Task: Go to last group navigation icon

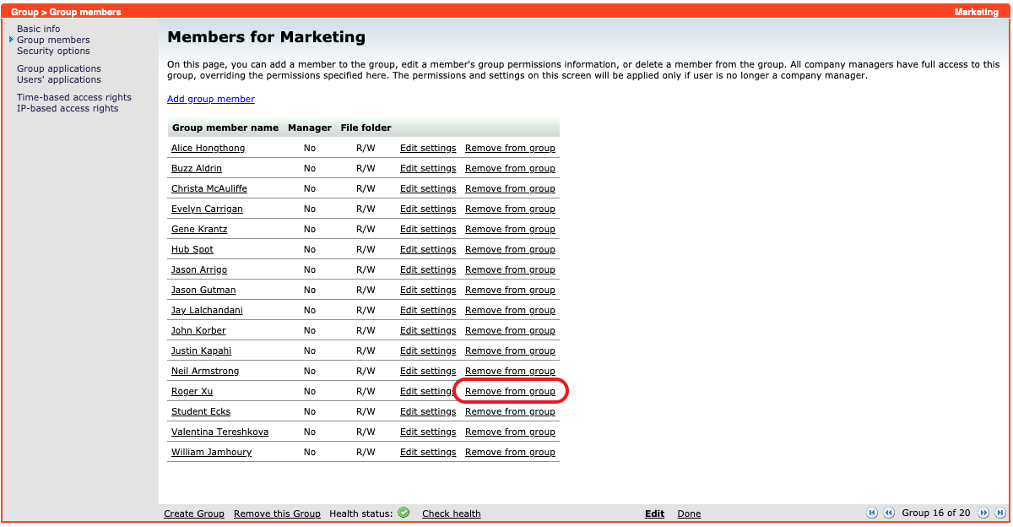Action: coord(1000,513)
